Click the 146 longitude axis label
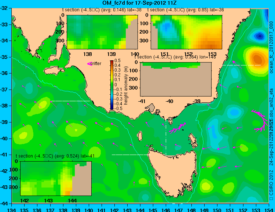Image resolution: width=275 pixels, height=212 pixels. (166, 210)
